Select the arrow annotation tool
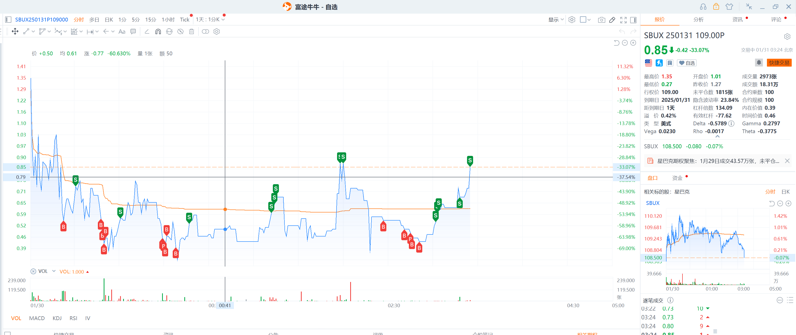This screenshot has height=335, width=796. pos(106,32)
